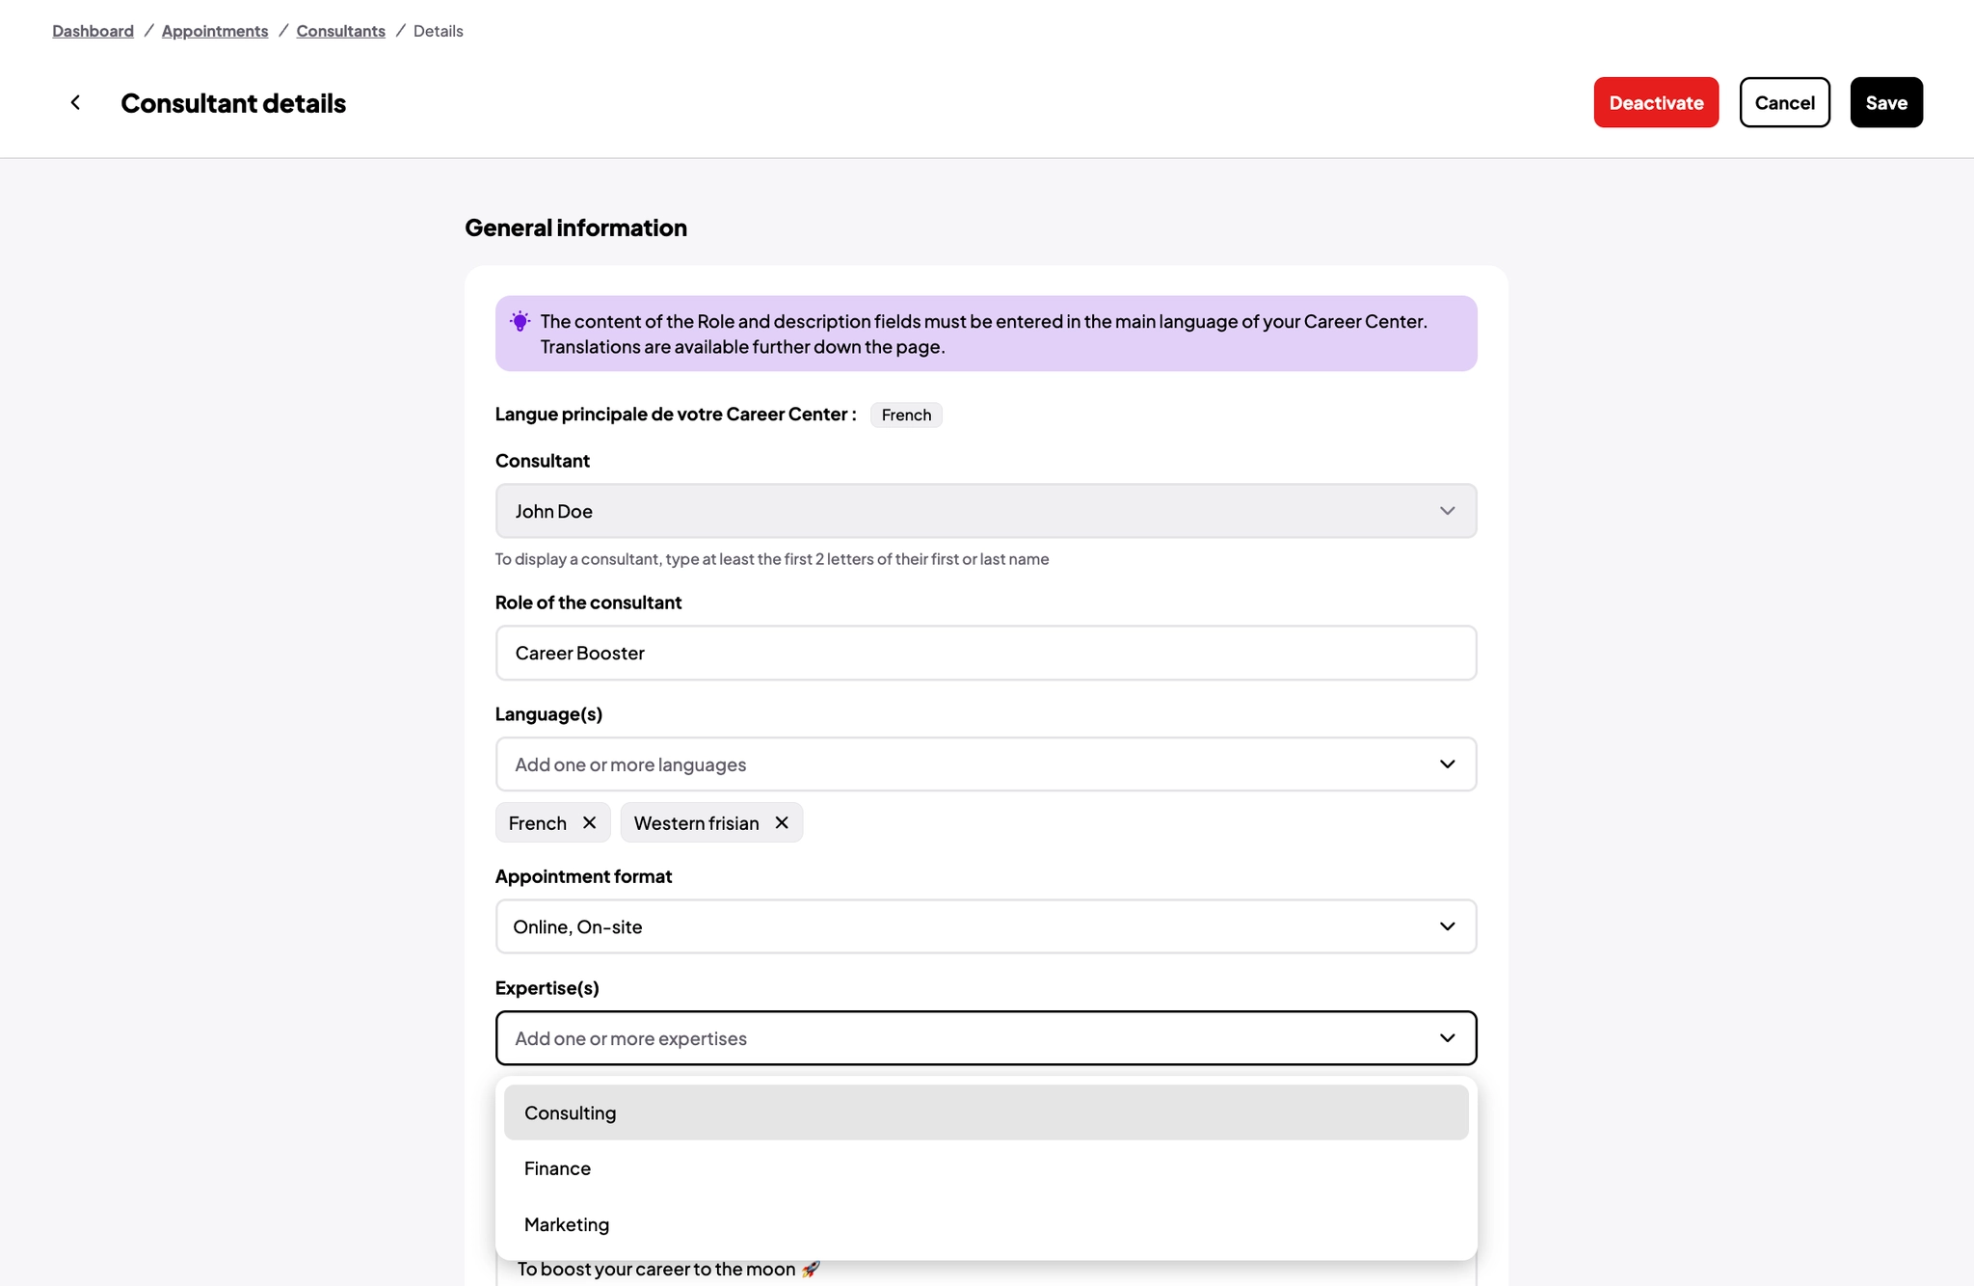Click the lightbulb tip icon in the banner
Screen dimensions: 1974x1286
pos(520,321)
